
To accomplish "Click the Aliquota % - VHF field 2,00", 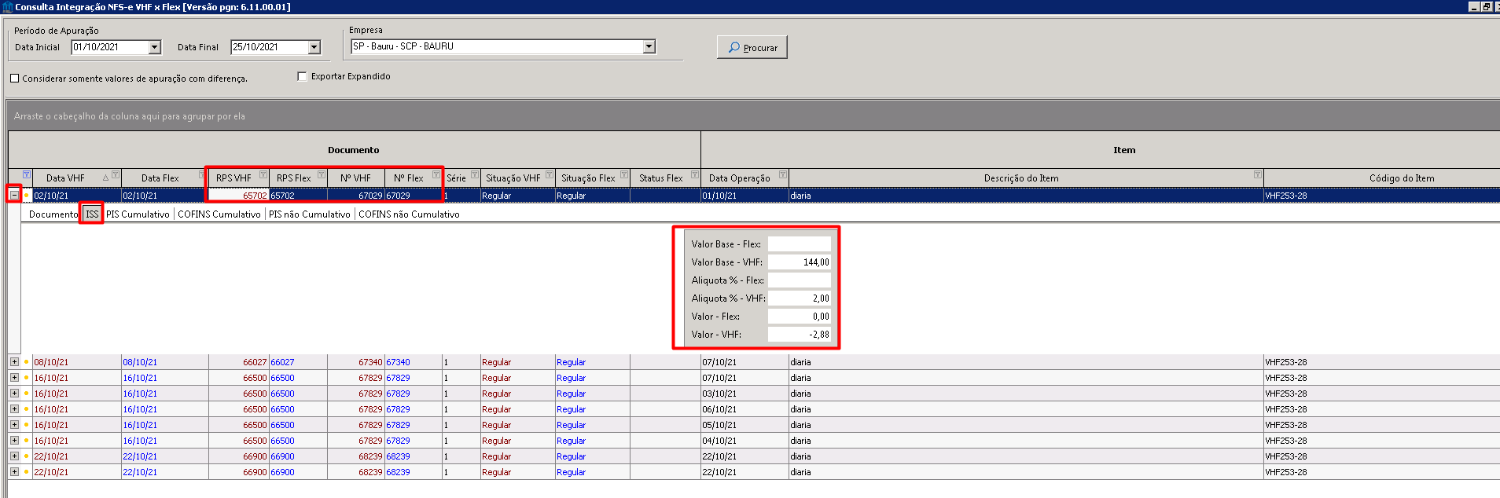I will (x=799, y=298).
